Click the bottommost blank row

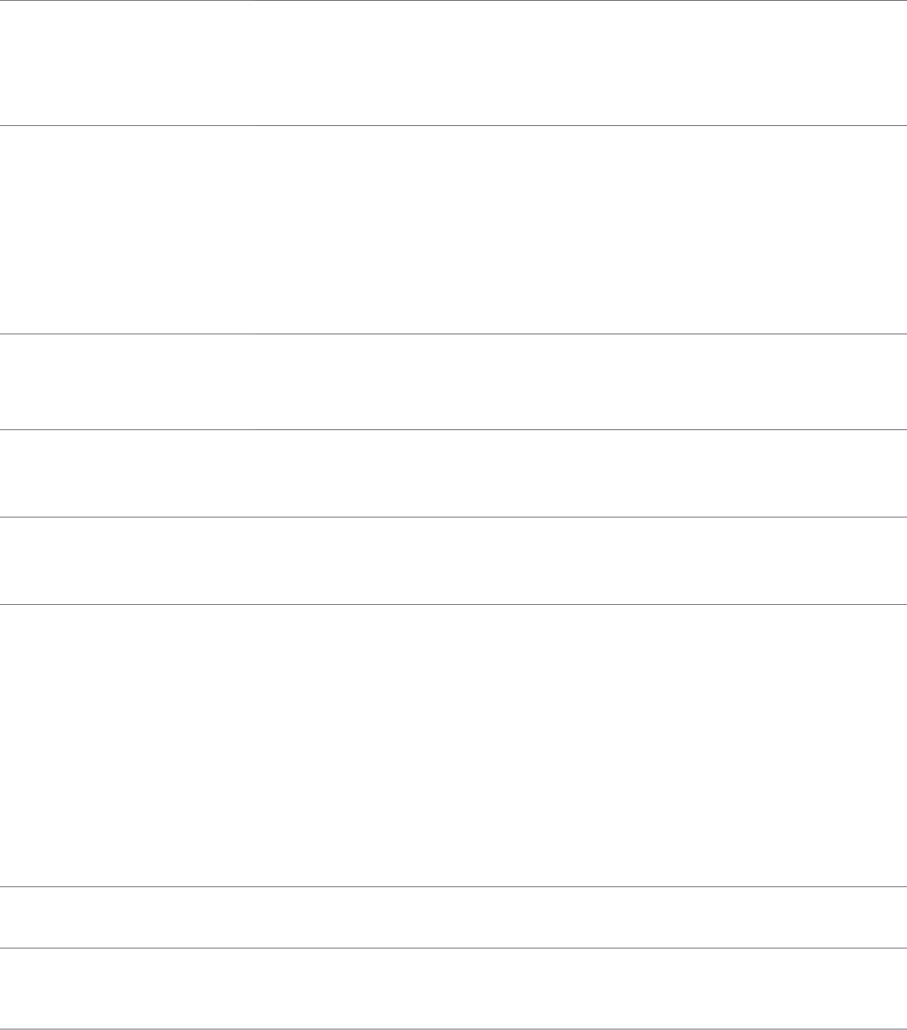[x=453, y=989]
